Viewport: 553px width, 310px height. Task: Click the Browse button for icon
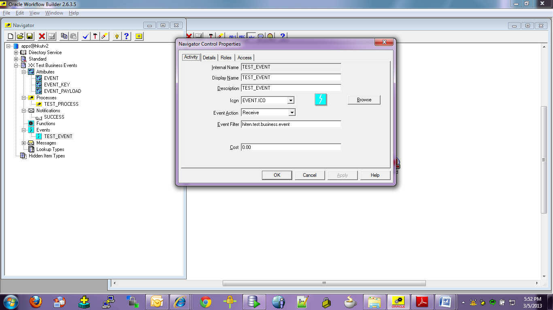click(364, 100)
